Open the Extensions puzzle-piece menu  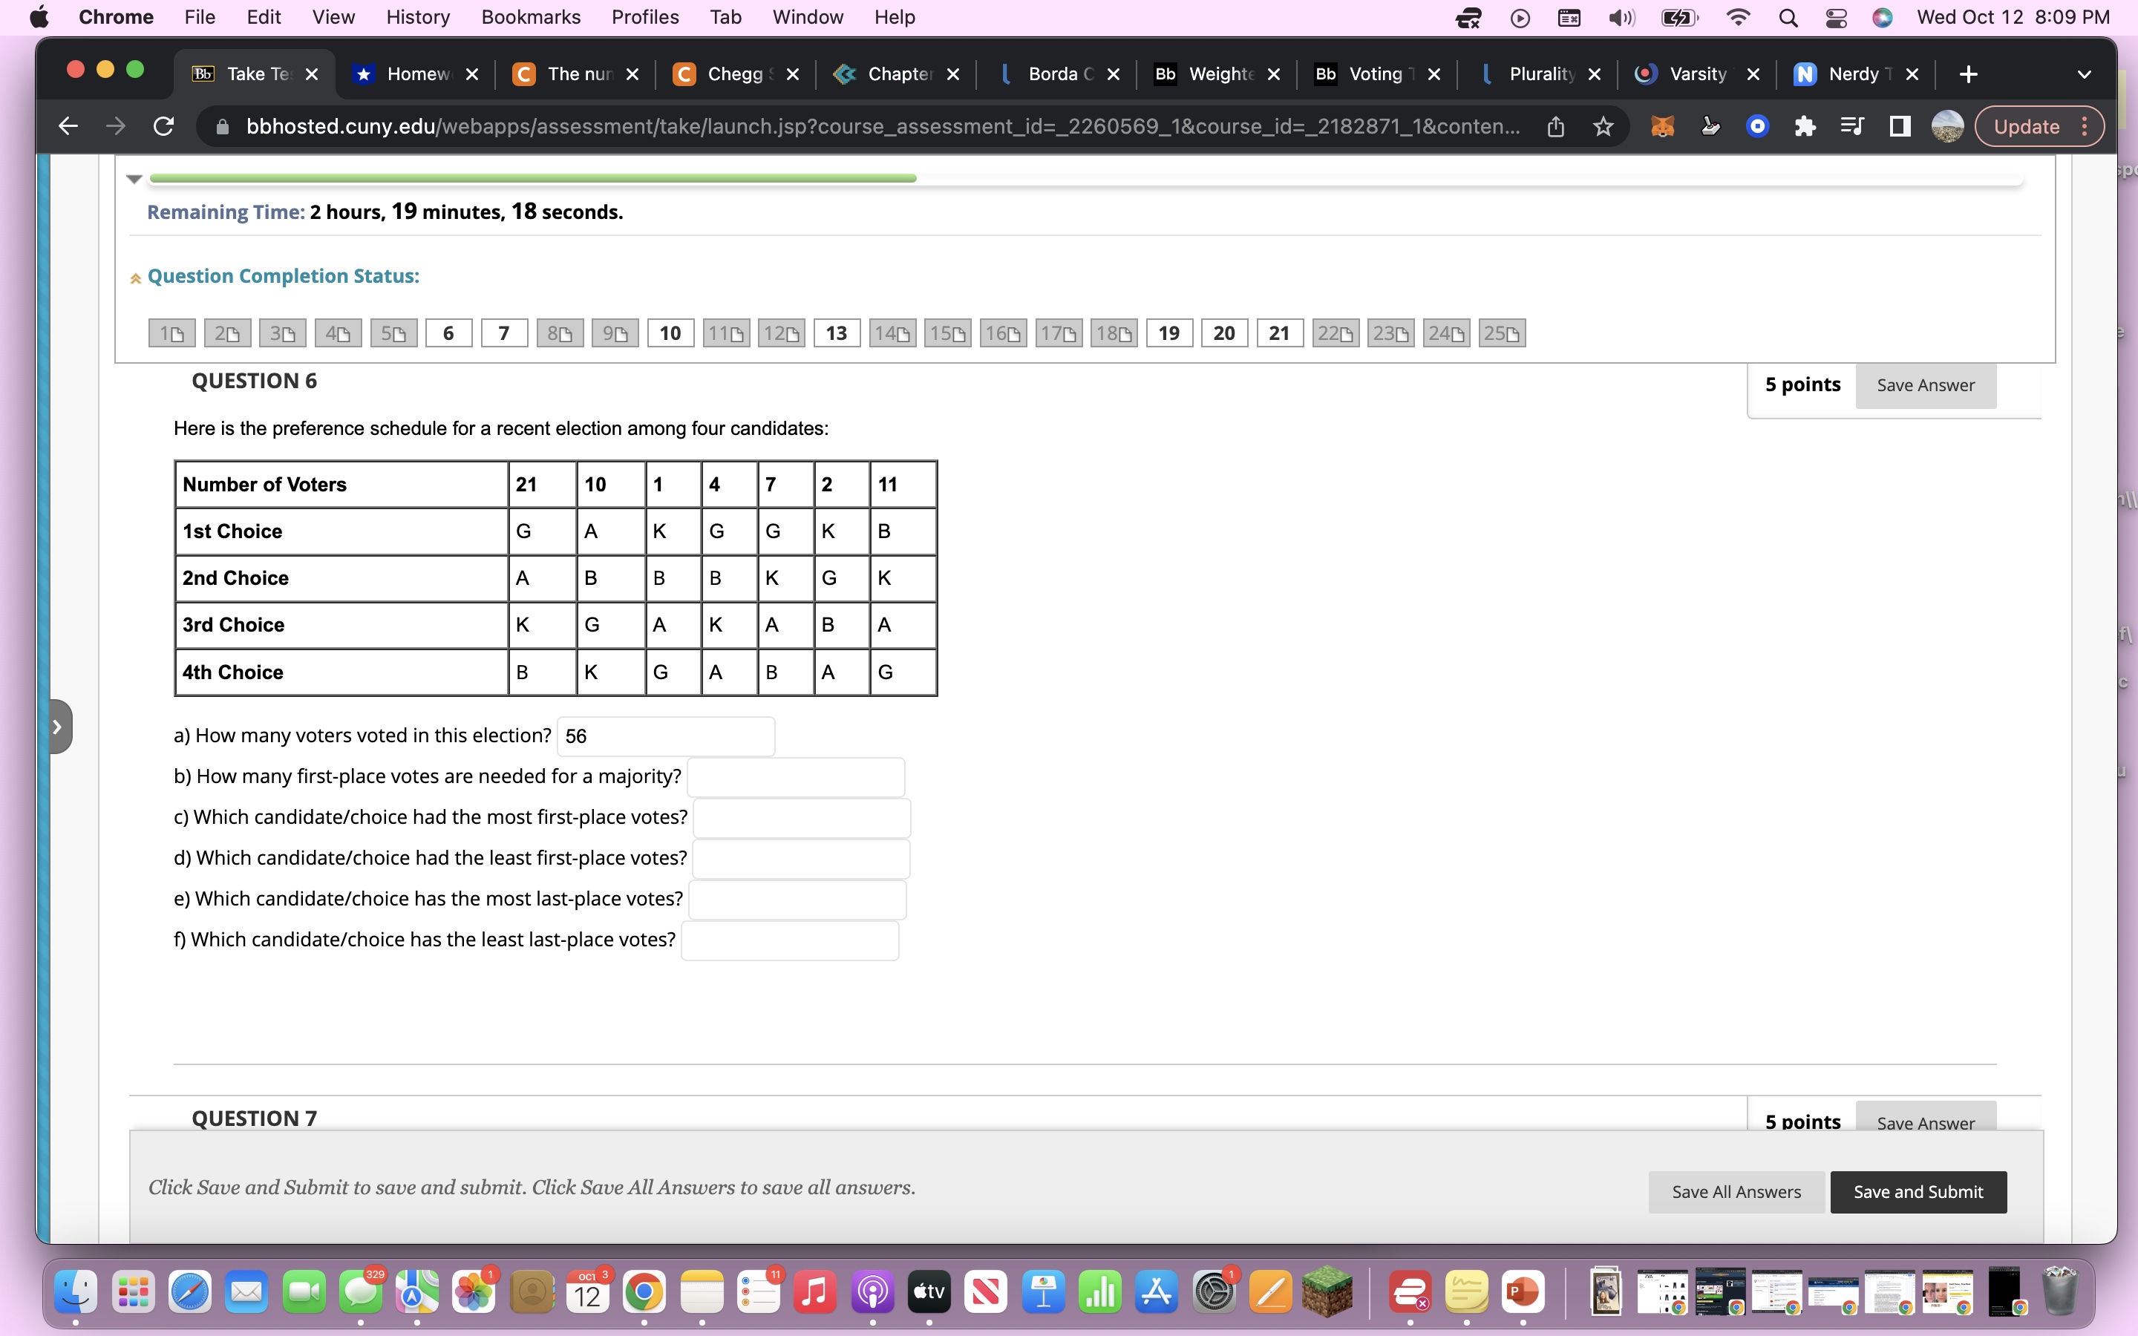(1805, 125)
